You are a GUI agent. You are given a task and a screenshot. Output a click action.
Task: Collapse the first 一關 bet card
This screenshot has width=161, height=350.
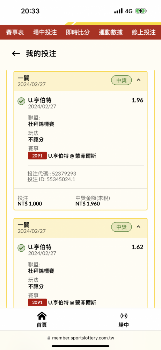click(x=139, y=80)
